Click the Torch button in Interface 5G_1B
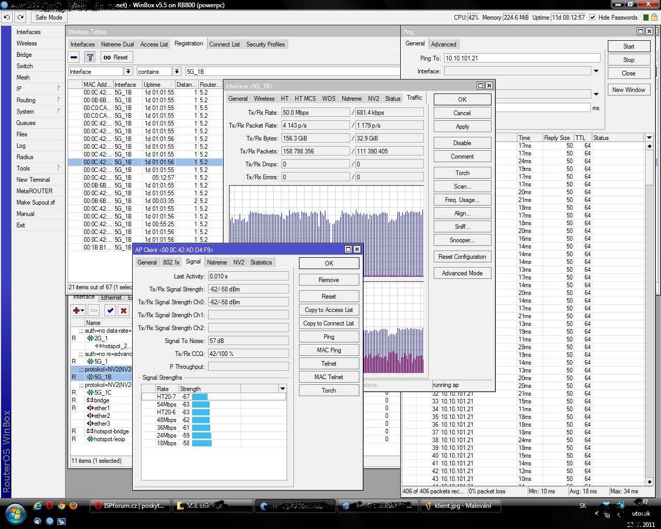661x529 pixels. (462, 173)
